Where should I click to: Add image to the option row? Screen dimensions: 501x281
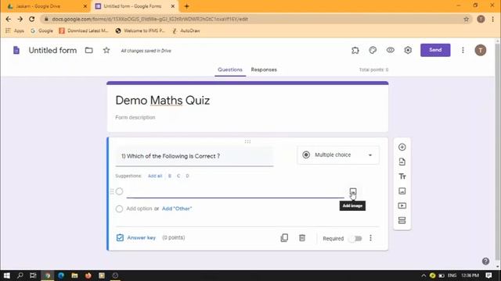[x=353, y=192]
